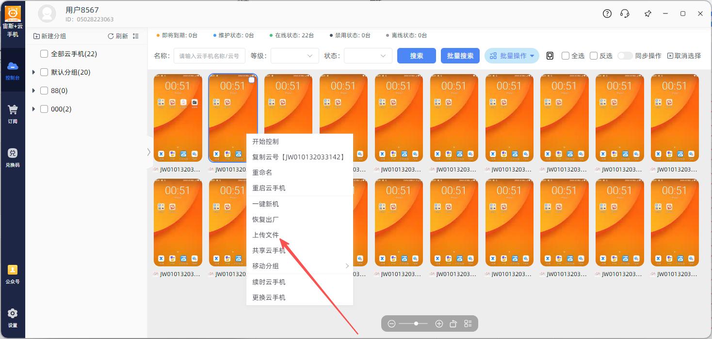Adjust the thumbnail size slider handle
The width and height of the screenshot is (712, 339).
(416, 324)
